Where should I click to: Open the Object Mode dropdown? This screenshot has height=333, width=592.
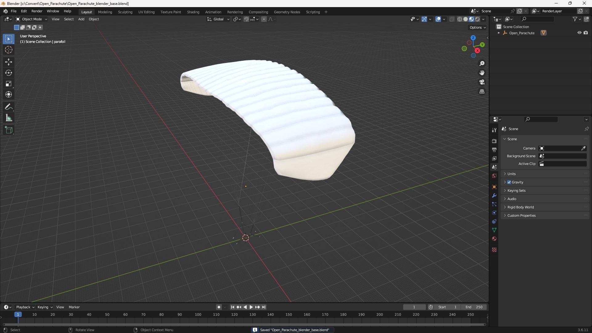[31, 19]
